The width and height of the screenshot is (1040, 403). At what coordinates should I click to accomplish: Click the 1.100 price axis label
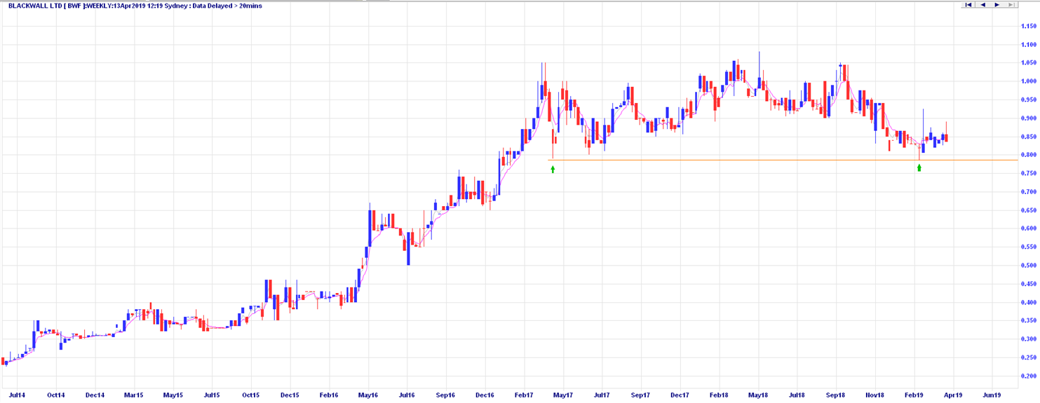click(1029, 45)
